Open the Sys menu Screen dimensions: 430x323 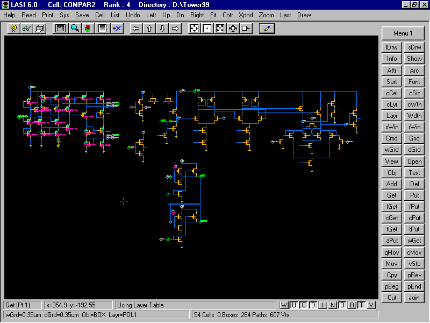pyautogui.click(x=64, y=15)
